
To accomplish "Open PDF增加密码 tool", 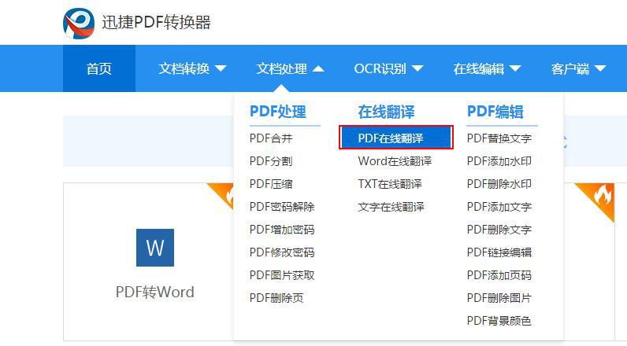I will [x=282, y=230].
